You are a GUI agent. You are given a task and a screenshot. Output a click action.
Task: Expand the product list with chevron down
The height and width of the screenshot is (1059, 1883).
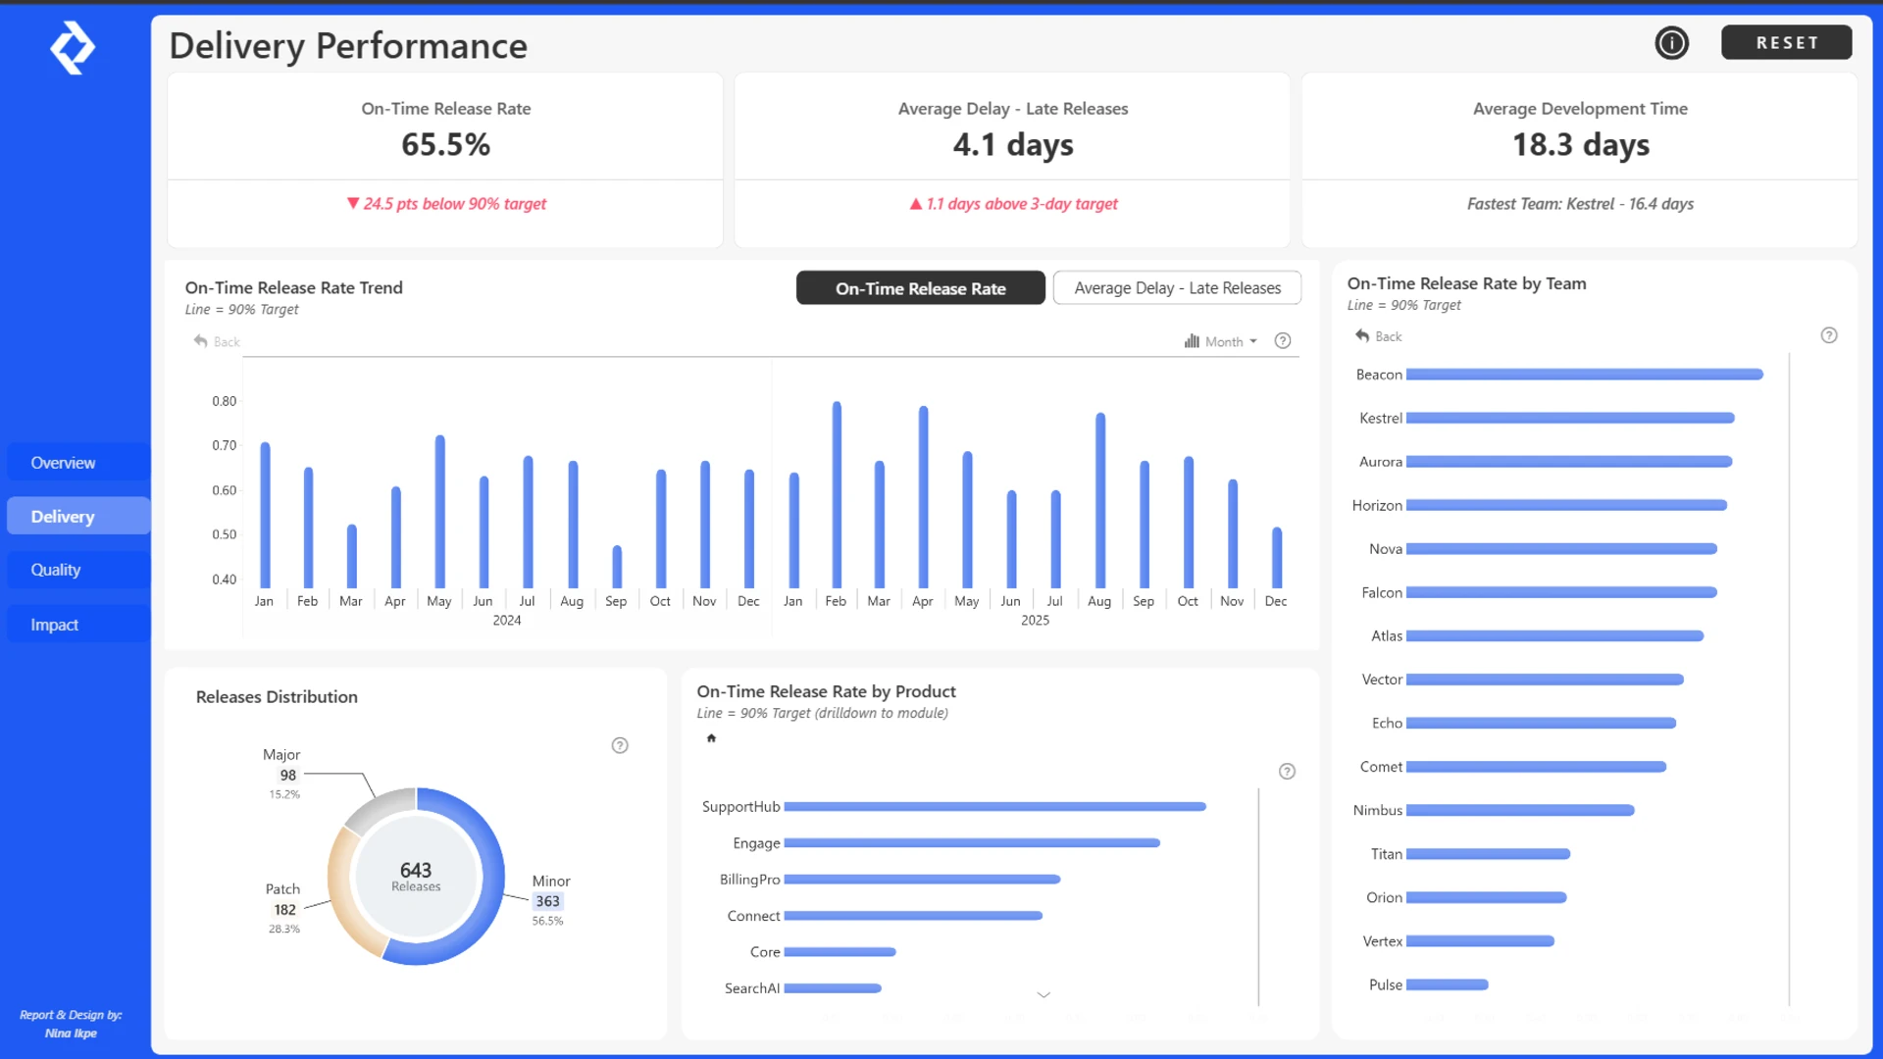coord(1043,994)
